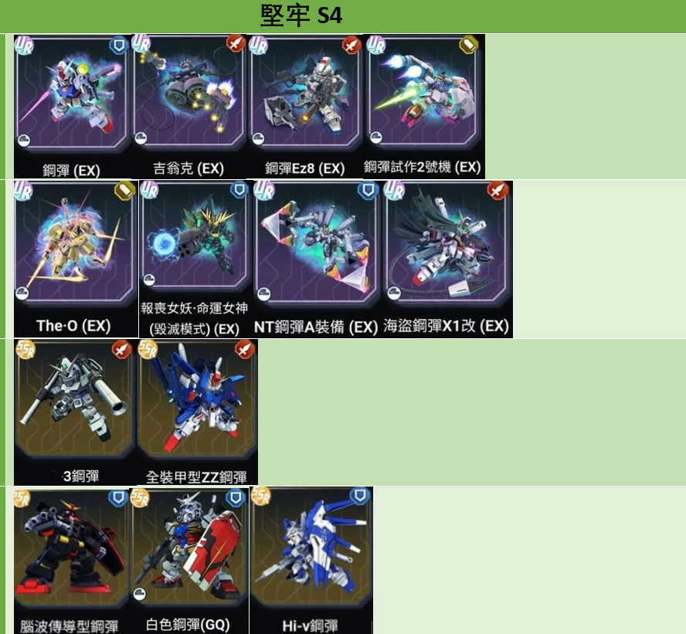Click the 海盜鋼彈X1改 (EX) name label
Image resolution: width=686 pixels, height=634 pixels.
[447, 326]
